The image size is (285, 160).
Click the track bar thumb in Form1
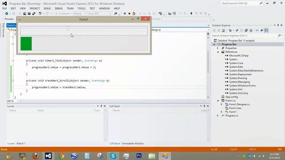[68, 28]
